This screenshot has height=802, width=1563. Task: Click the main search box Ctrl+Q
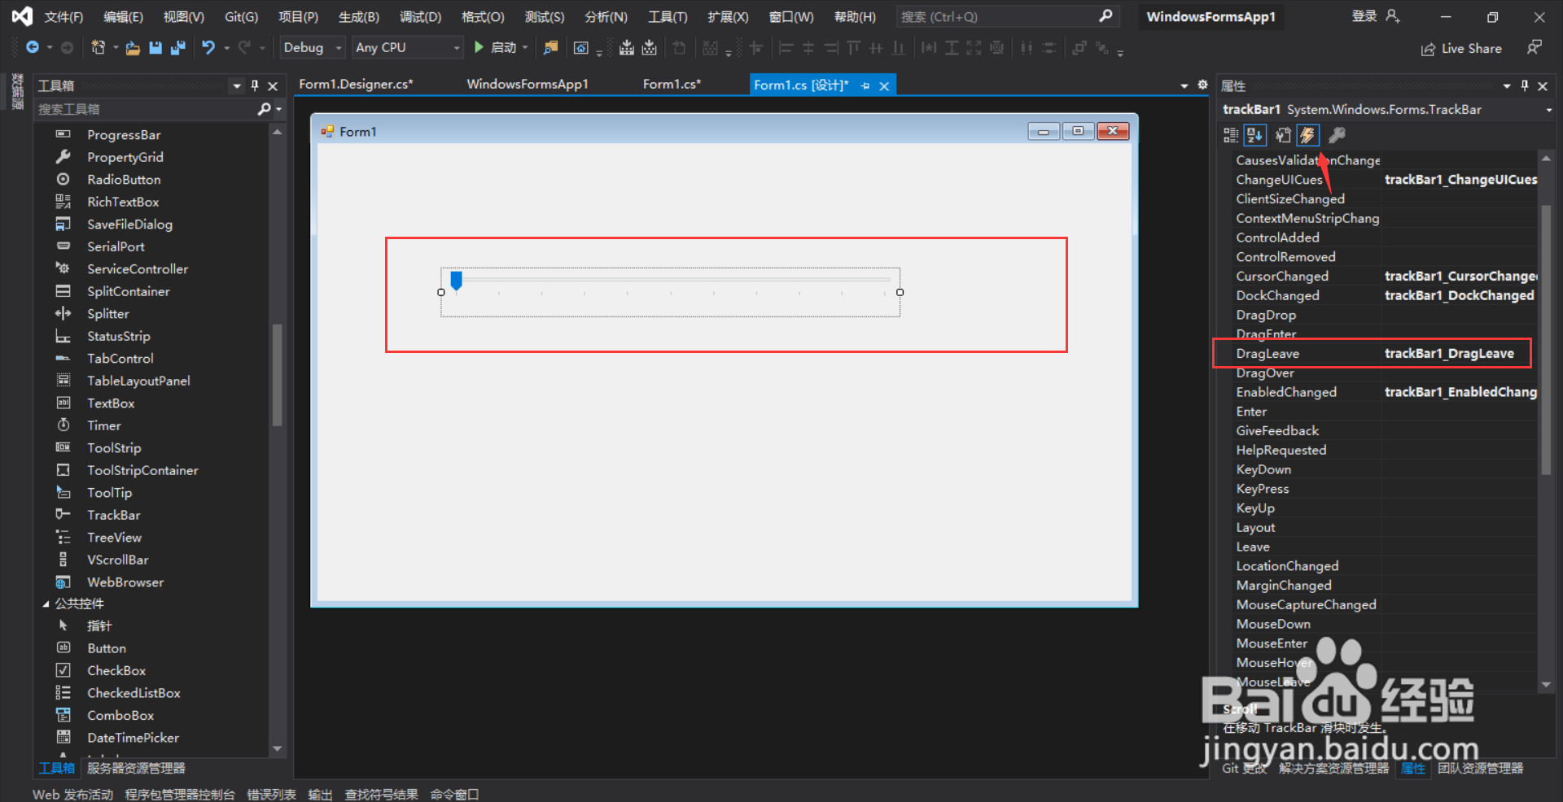point(1008,16)
